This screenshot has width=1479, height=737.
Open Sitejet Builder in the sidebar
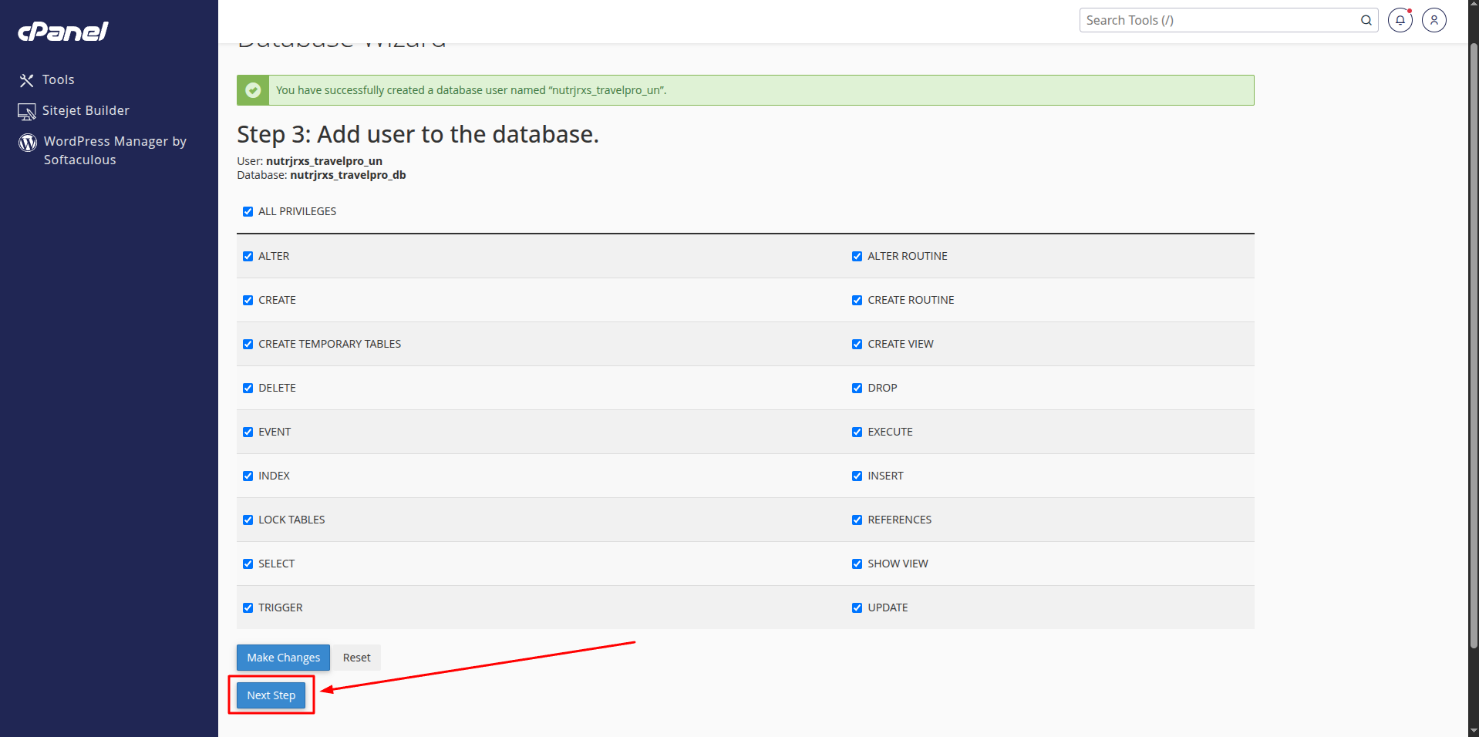86,110
